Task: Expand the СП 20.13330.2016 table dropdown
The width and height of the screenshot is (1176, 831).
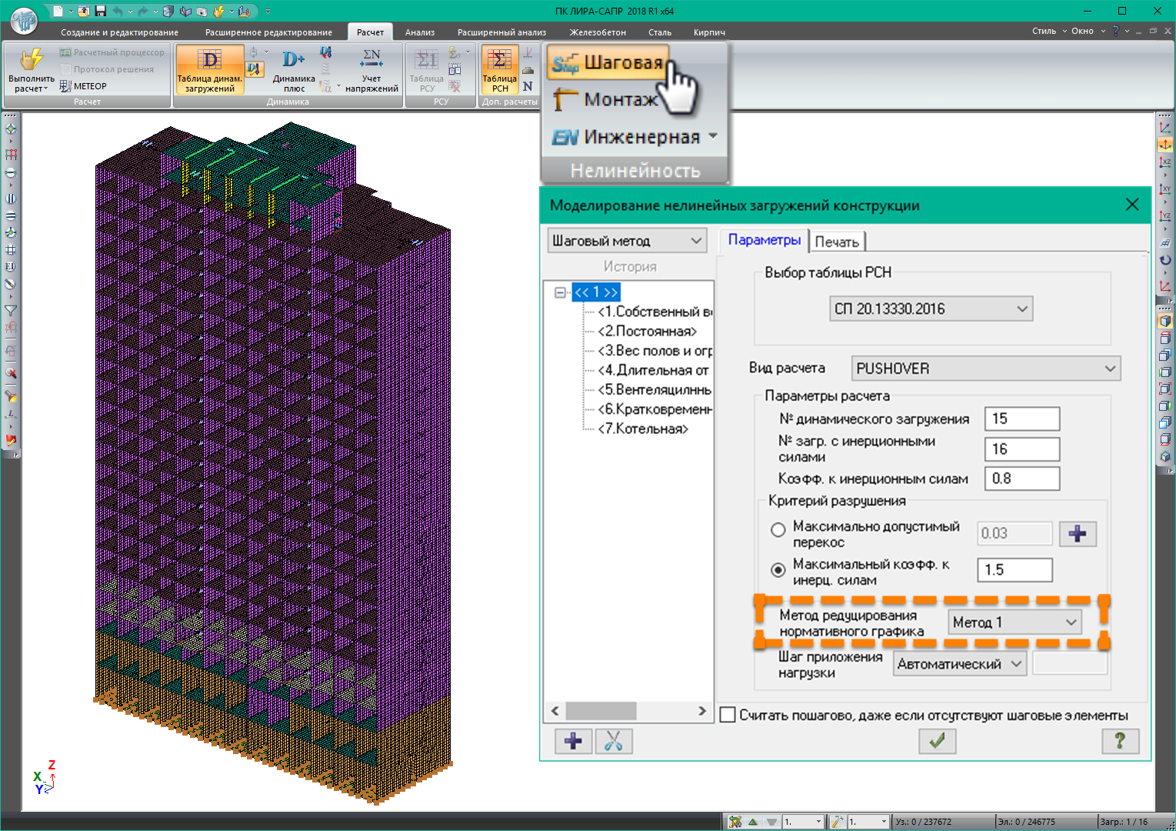Action: tap(931, 309)
